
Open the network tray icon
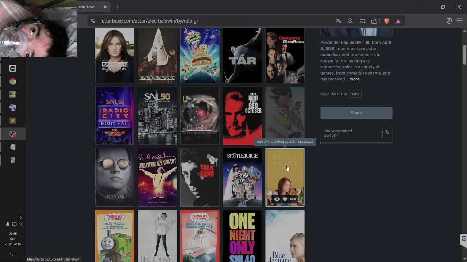(14, 224)
